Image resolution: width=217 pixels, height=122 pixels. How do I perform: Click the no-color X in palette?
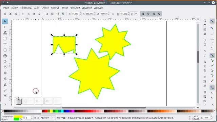[2, 111]
